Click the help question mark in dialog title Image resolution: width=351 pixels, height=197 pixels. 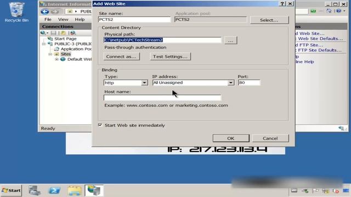click(282, 4)
